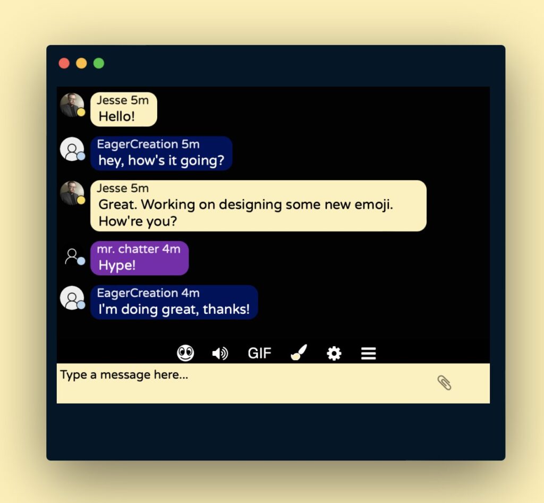544x503 pixels.
Task: Click in the message input field
Action: [274, 383]
